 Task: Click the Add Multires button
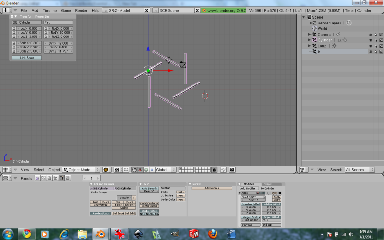tap(212, 188)
